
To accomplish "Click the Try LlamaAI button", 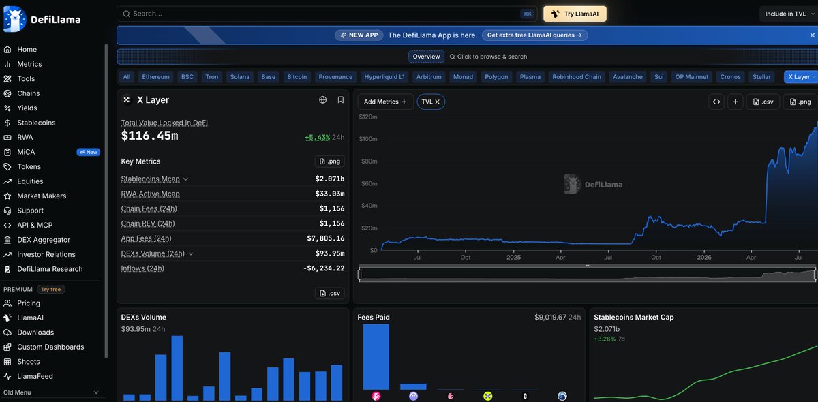I will [x=575, y=14].
